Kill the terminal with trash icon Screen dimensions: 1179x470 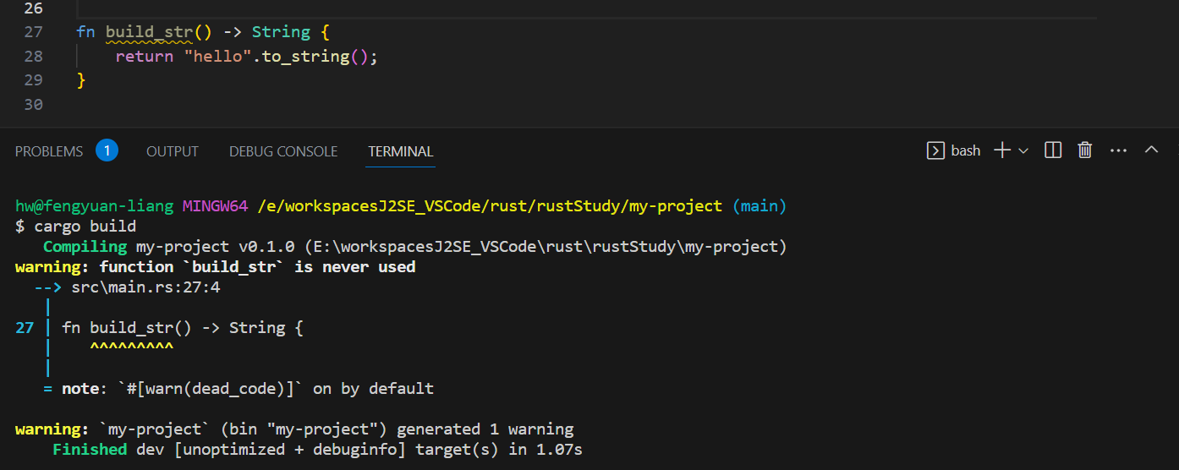tap(1085, 150)
